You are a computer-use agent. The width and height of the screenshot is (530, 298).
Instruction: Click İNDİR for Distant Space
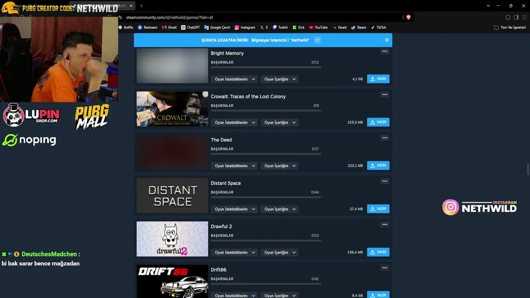378,209
